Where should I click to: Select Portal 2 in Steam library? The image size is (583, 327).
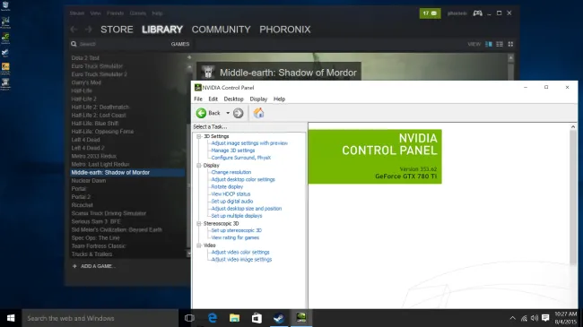(81, 197)
